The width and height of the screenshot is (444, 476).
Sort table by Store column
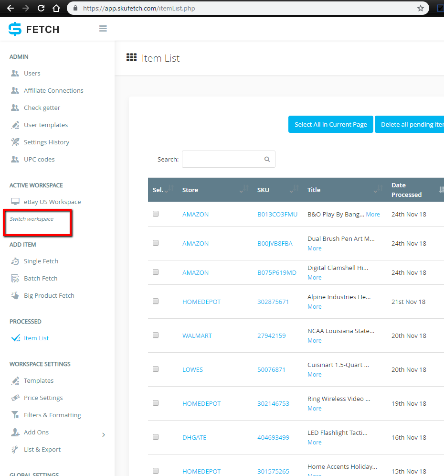pyautogui.click(x=215, y=190)
